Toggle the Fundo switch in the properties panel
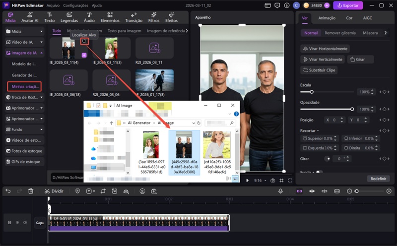397x246 pixels. 318,172
